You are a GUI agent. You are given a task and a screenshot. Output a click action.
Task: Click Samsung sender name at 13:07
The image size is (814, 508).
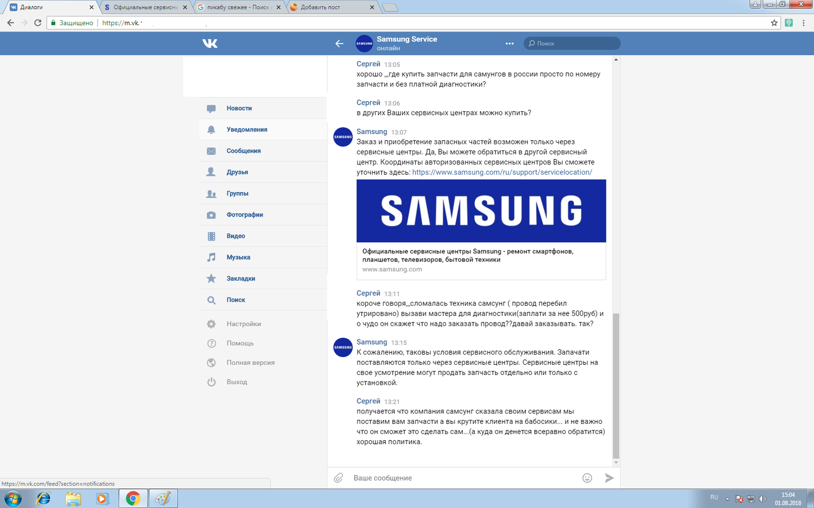pos(372,132)
